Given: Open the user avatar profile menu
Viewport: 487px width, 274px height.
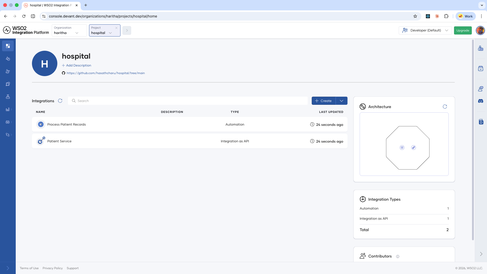Looking at the screenshot, I should 480,30.
